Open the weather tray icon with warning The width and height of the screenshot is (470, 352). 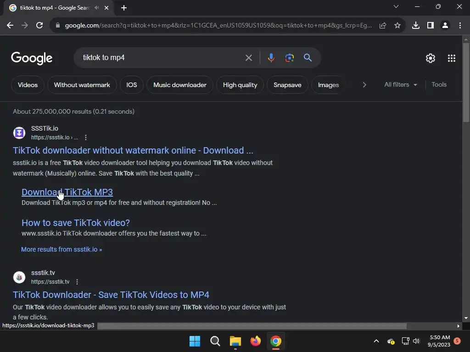[x=391, y=341]
